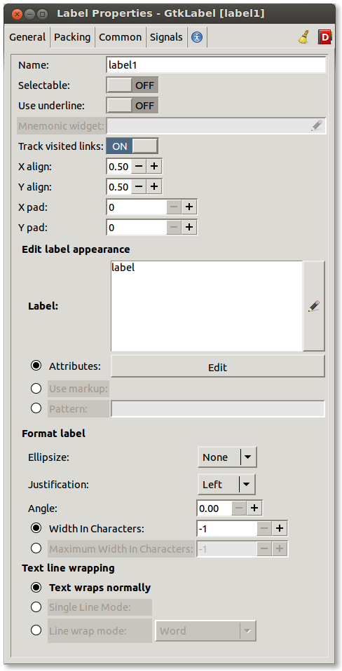Click pencil icon in Mnemonic widget field
This screenshot has width=342, height=671.
click(316, 125)
